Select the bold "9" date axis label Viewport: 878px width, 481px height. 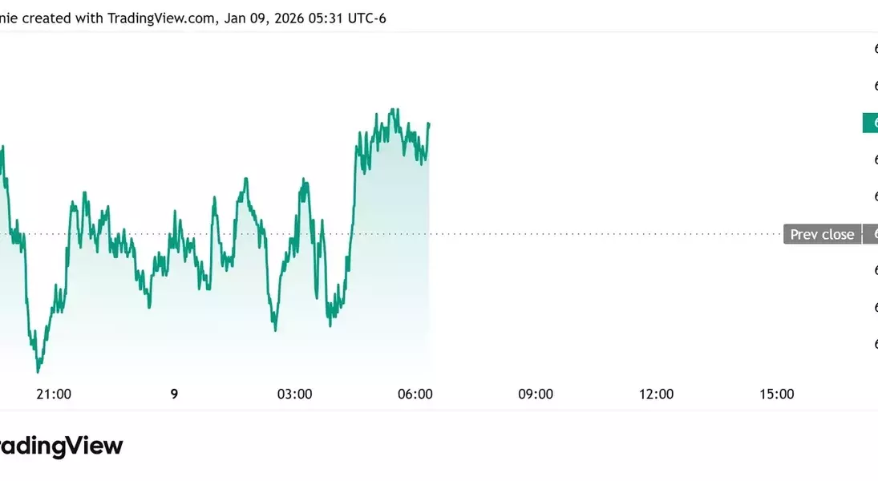point(174,394)
